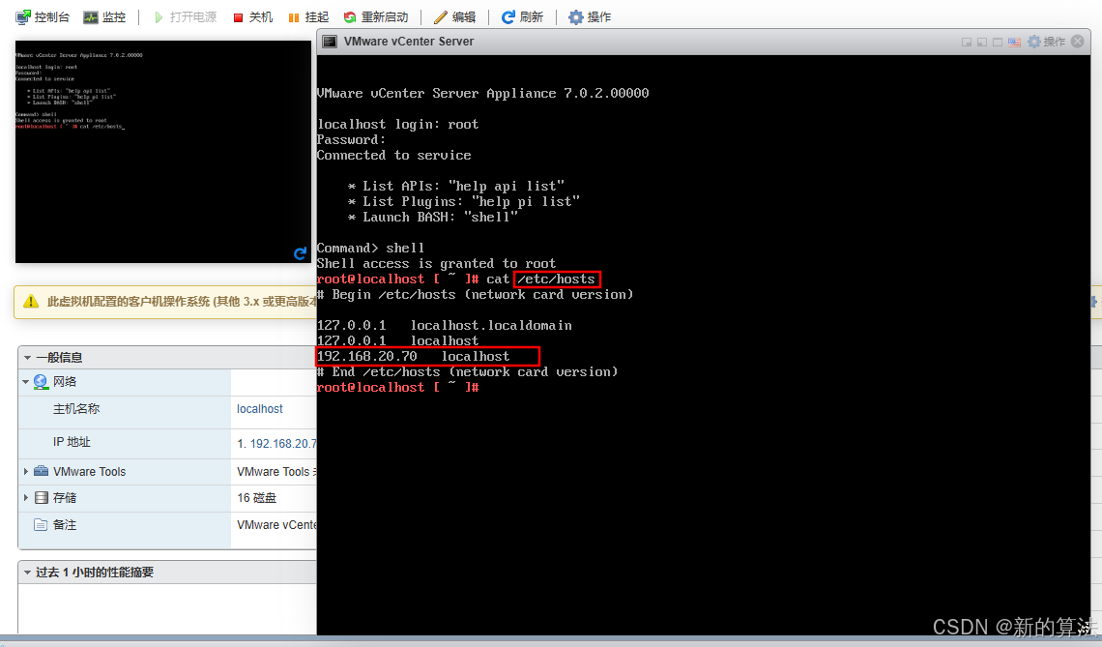Open the VM console preview thumbnail

(x=163, y=151)
